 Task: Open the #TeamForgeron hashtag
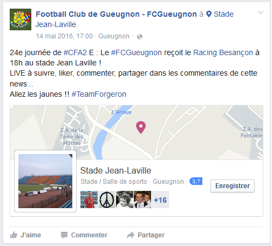(99, 94)
